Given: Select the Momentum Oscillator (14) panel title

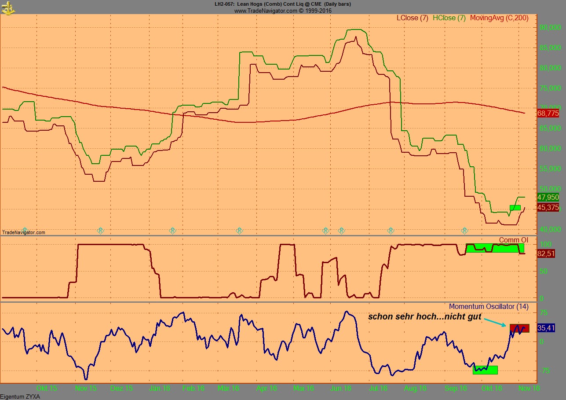Looking at the screenshot, I should tap(489, 307).
